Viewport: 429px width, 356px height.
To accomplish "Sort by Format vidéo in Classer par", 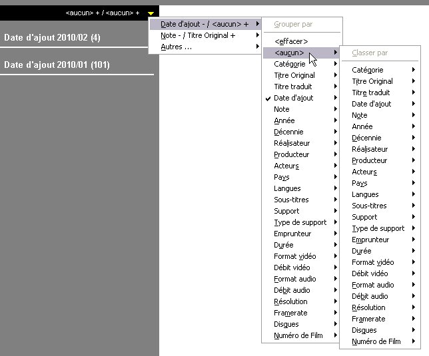I will [380, 262].
